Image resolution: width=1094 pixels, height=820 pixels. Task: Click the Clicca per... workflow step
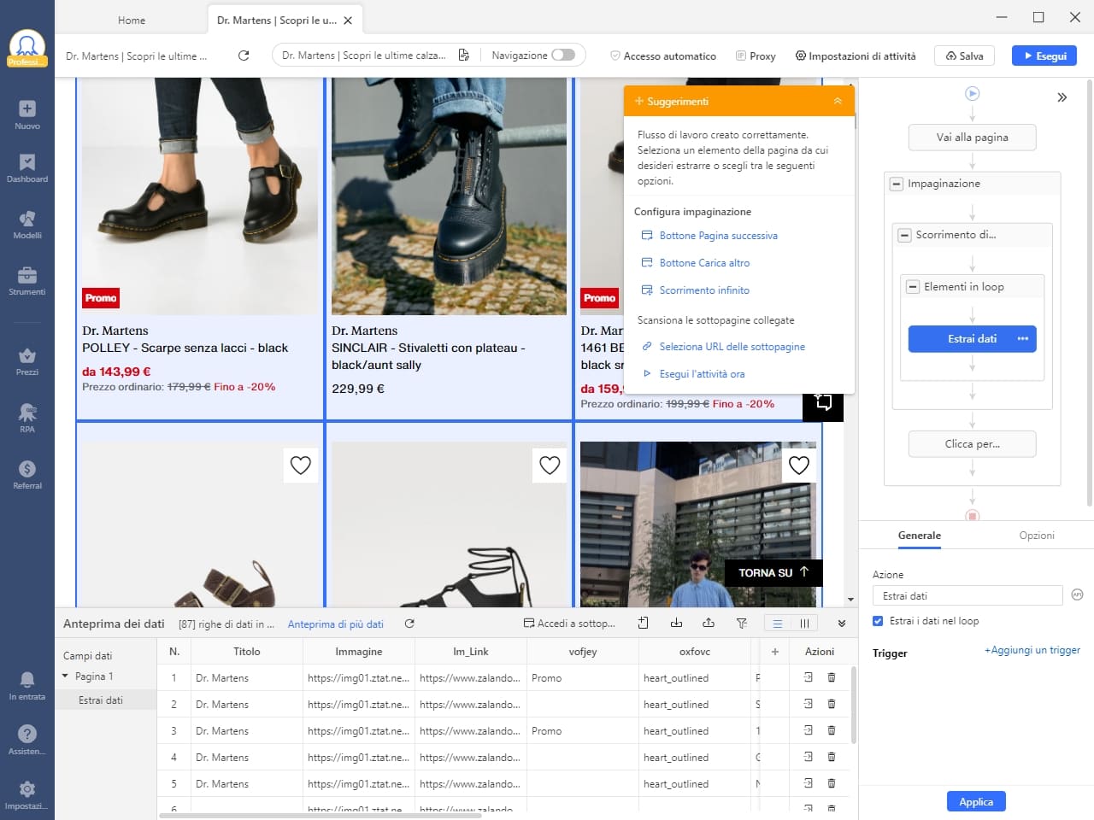(972, 444)
